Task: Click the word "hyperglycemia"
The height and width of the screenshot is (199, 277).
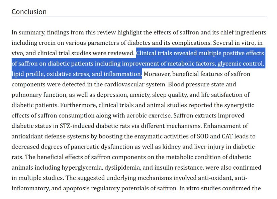Action: tap(82, 168)
